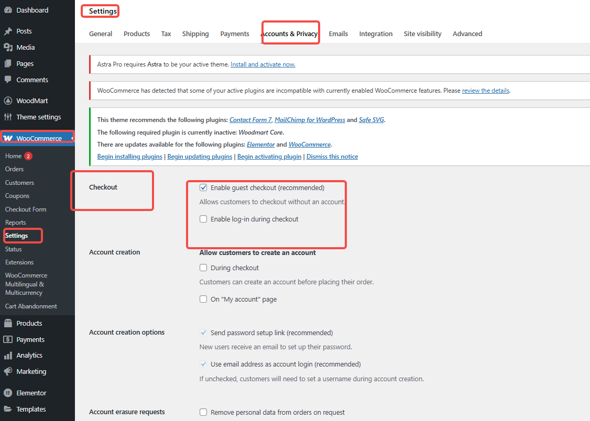The image size is (590, 421).
Task: Uncheck Enable guest checkout
Action: (203, 187)
